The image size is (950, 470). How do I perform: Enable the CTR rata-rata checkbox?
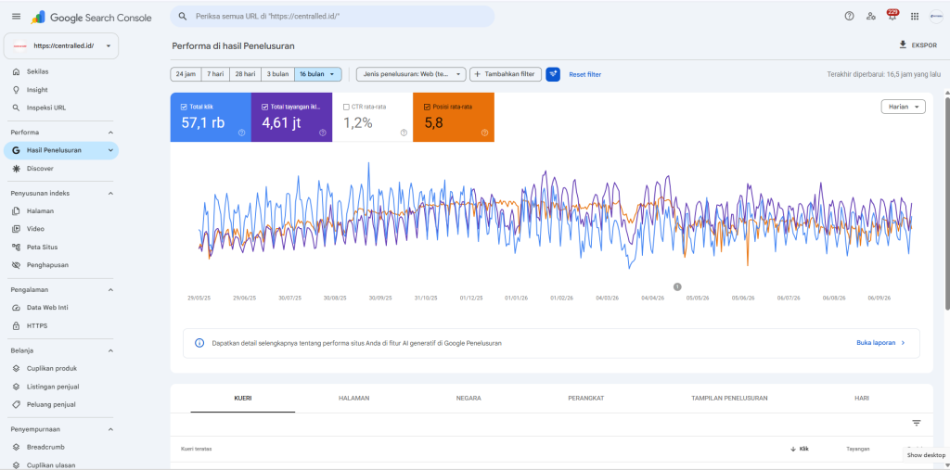click(x=346, y=107)
